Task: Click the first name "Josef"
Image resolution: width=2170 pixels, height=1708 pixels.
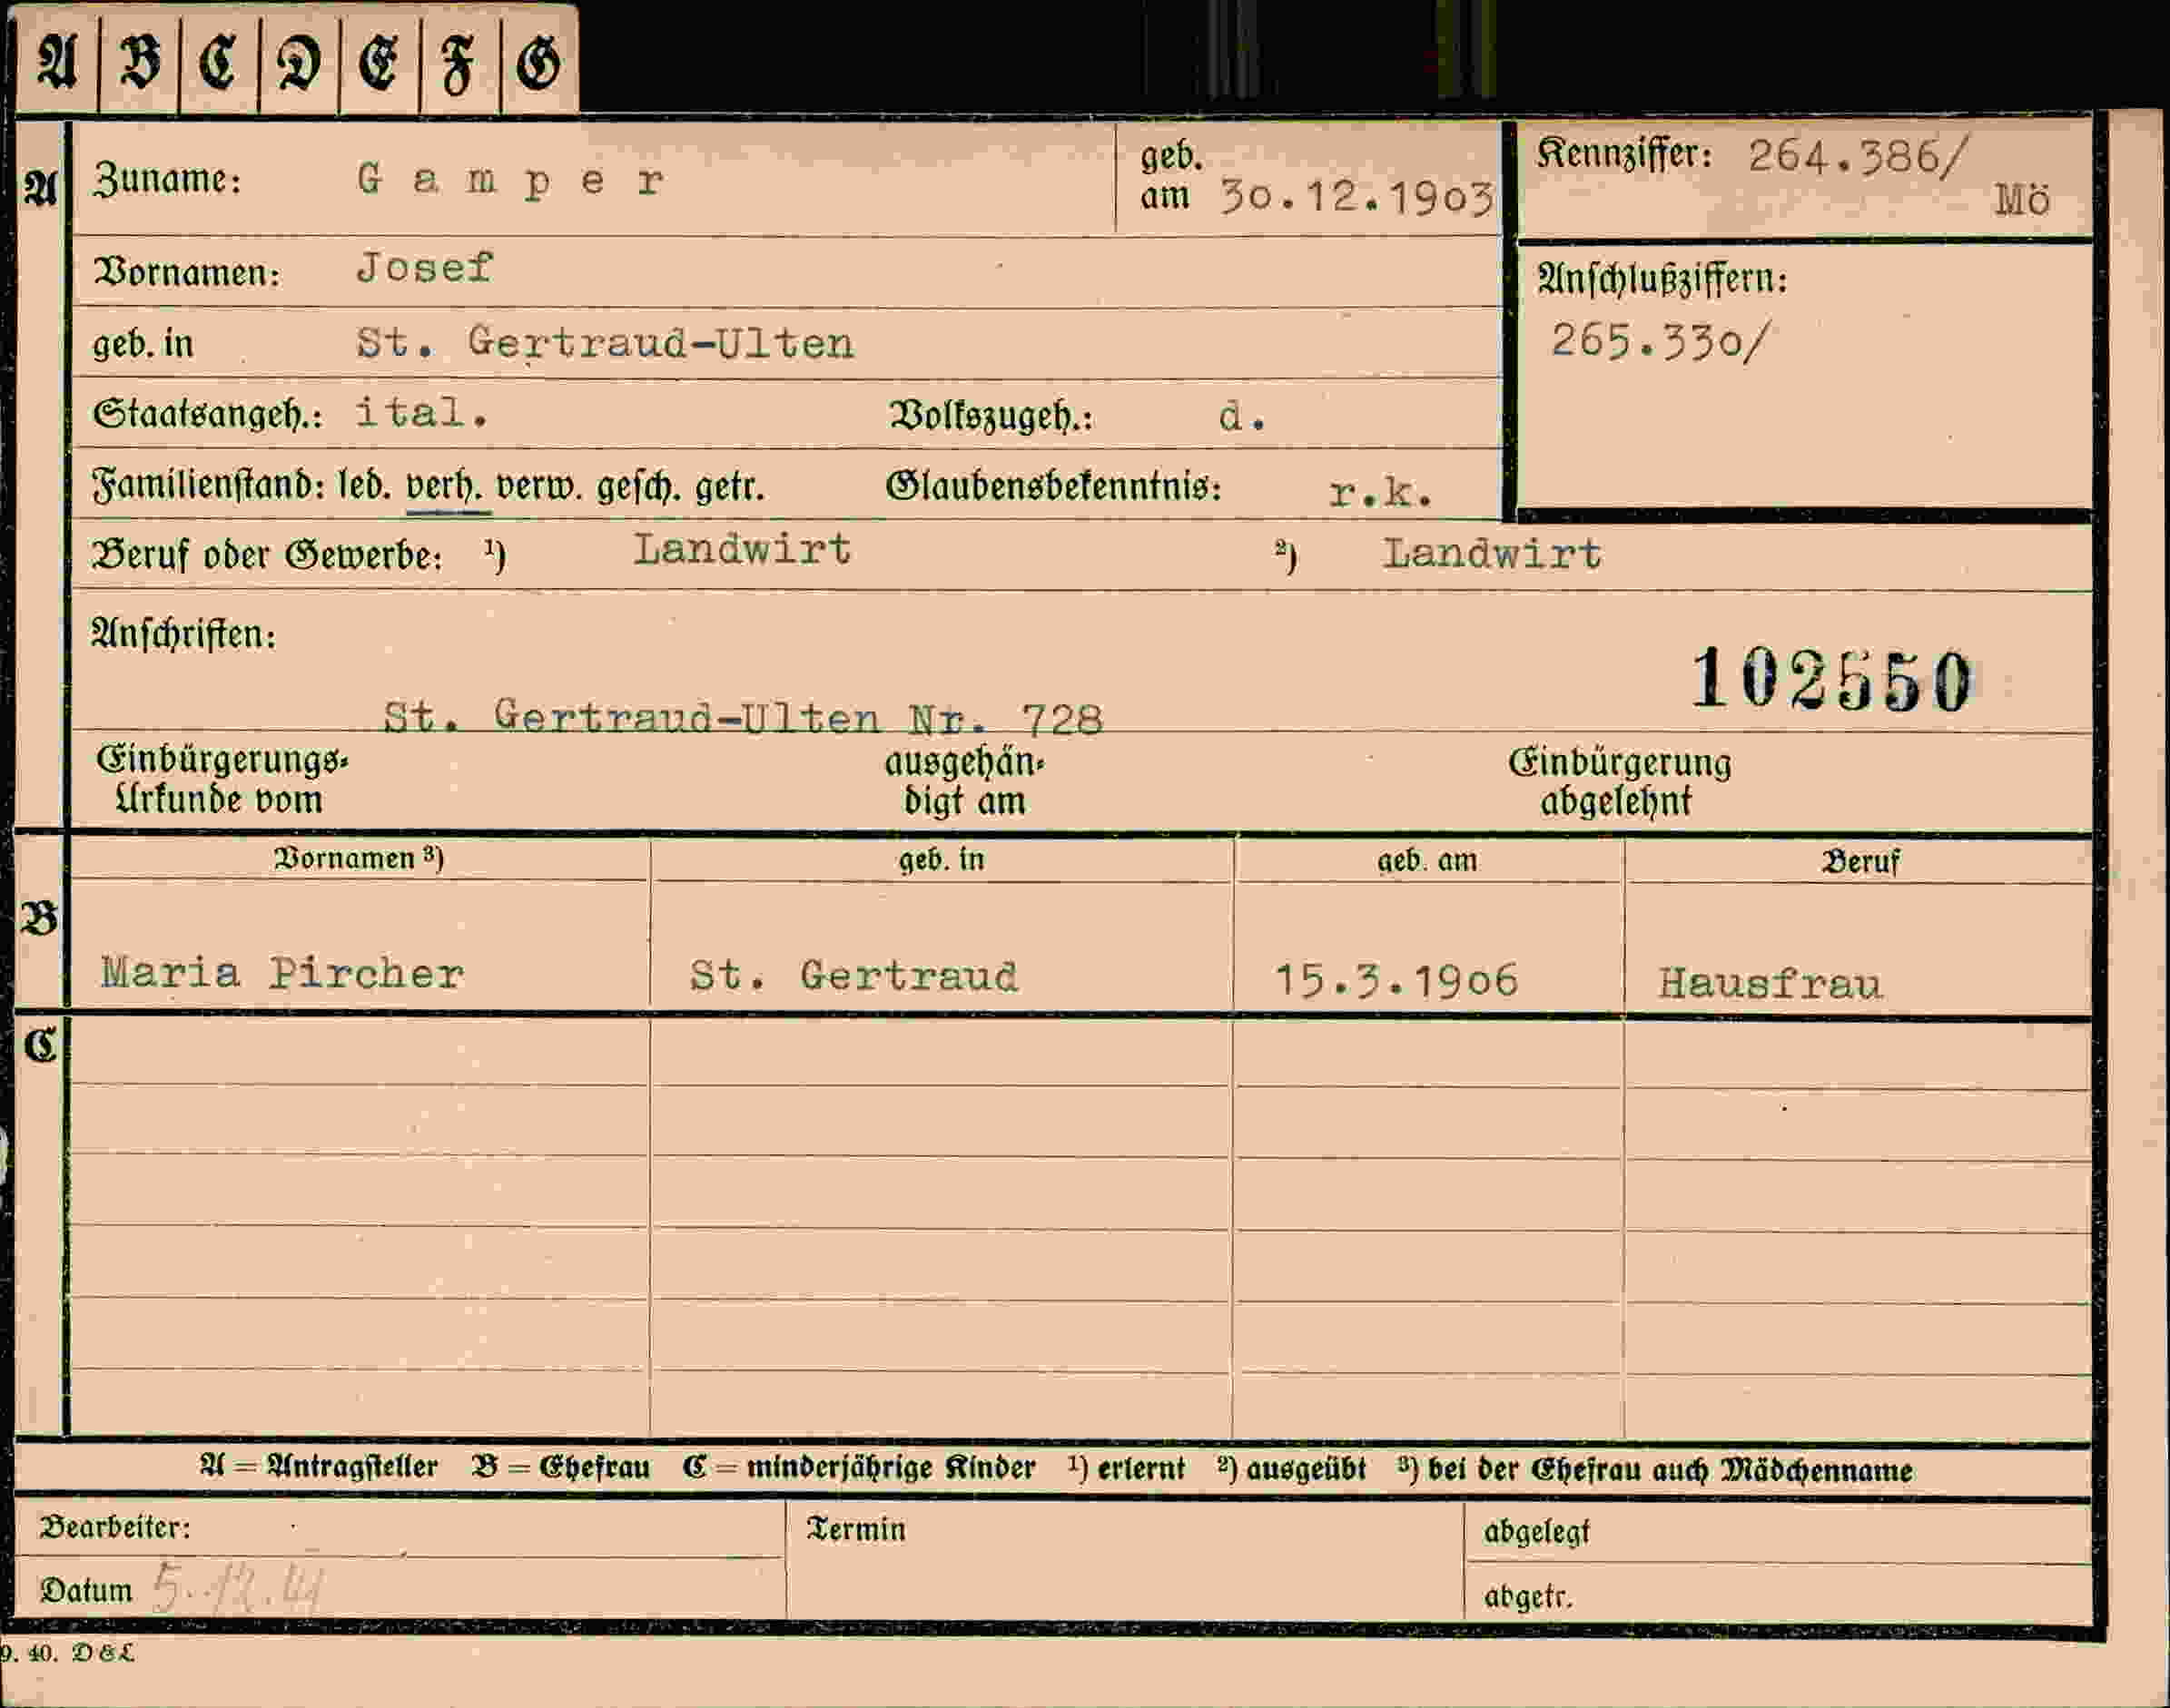Action: coord(424,267)
